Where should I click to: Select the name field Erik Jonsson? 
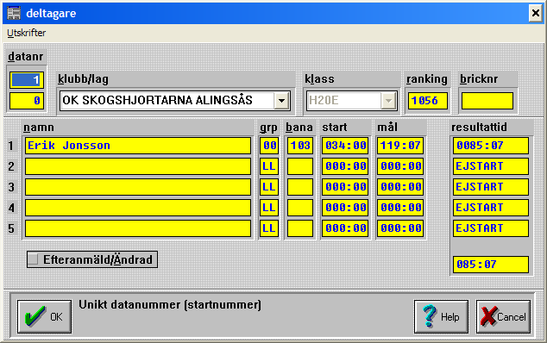[x=138, y=146]
